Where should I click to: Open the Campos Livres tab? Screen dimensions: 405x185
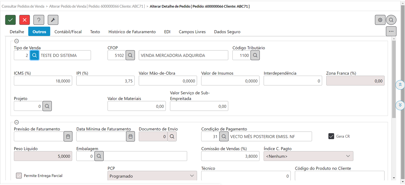(x=192, y=32)
